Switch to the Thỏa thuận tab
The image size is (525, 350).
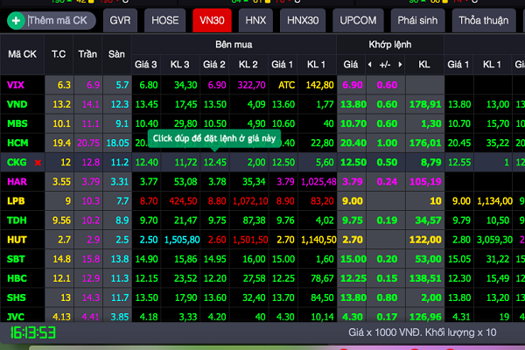[485, 18]
